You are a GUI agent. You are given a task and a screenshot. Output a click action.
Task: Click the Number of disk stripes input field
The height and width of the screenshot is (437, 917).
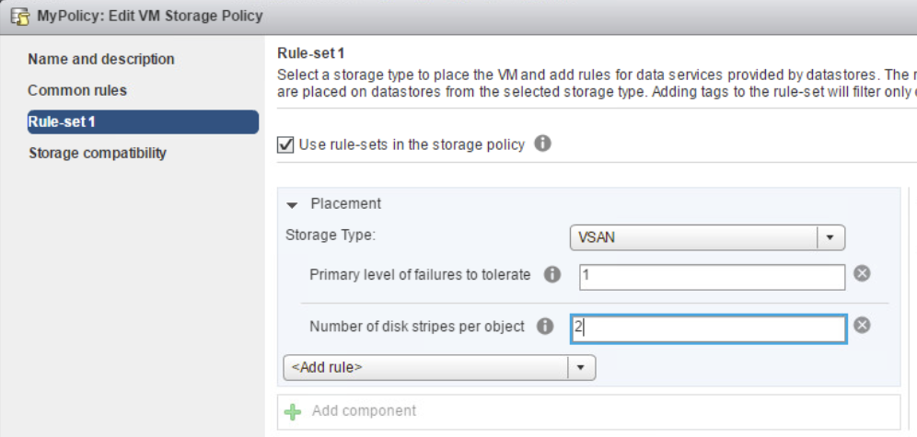coord(708,328)
